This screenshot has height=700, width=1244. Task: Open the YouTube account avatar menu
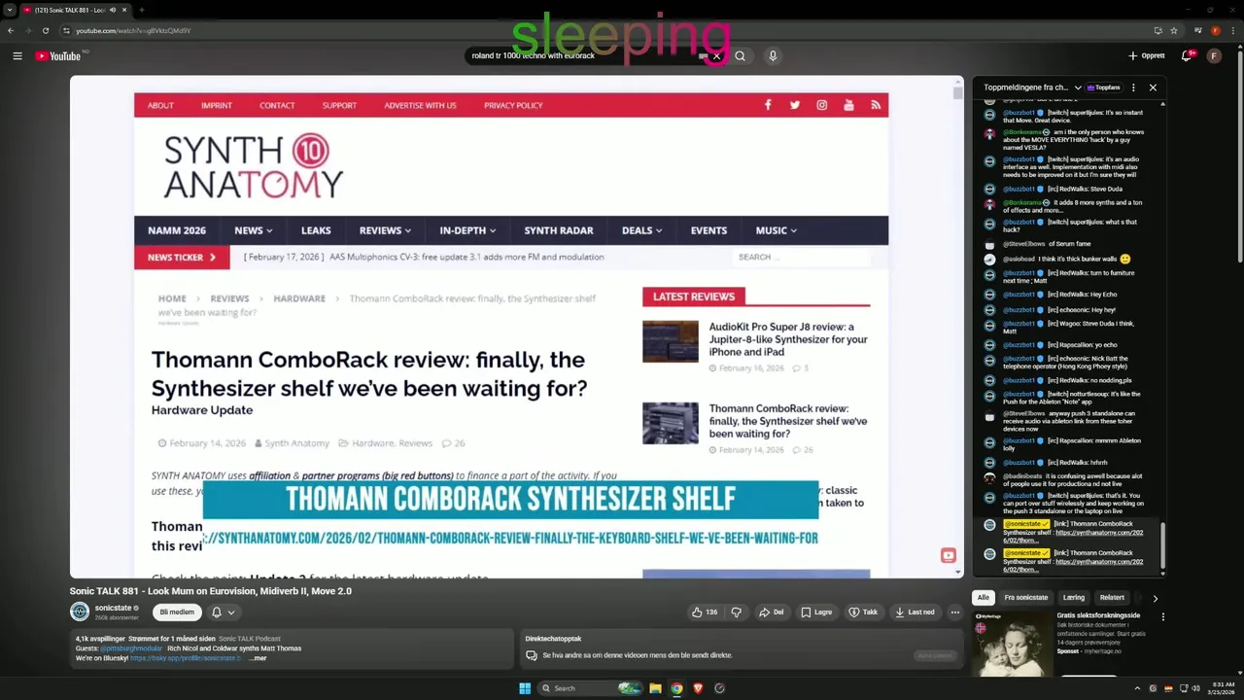click(x=1214, y=56)
